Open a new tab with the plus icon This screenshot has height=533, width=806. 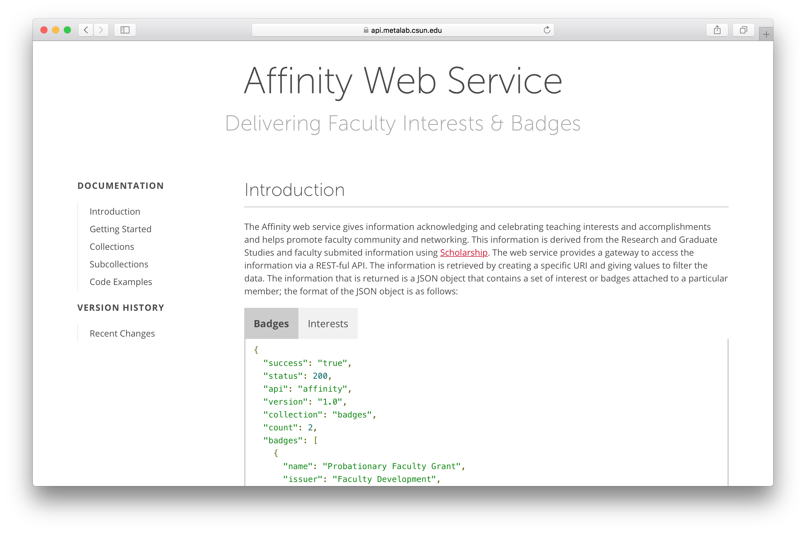[766, 34]
